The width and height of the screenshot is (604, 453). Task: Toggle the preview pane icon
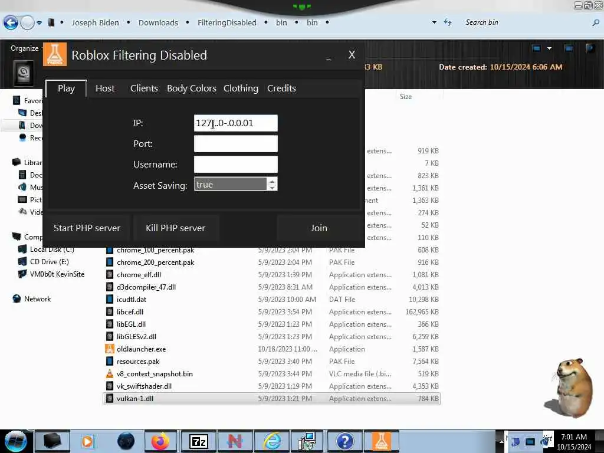(569, 48)
